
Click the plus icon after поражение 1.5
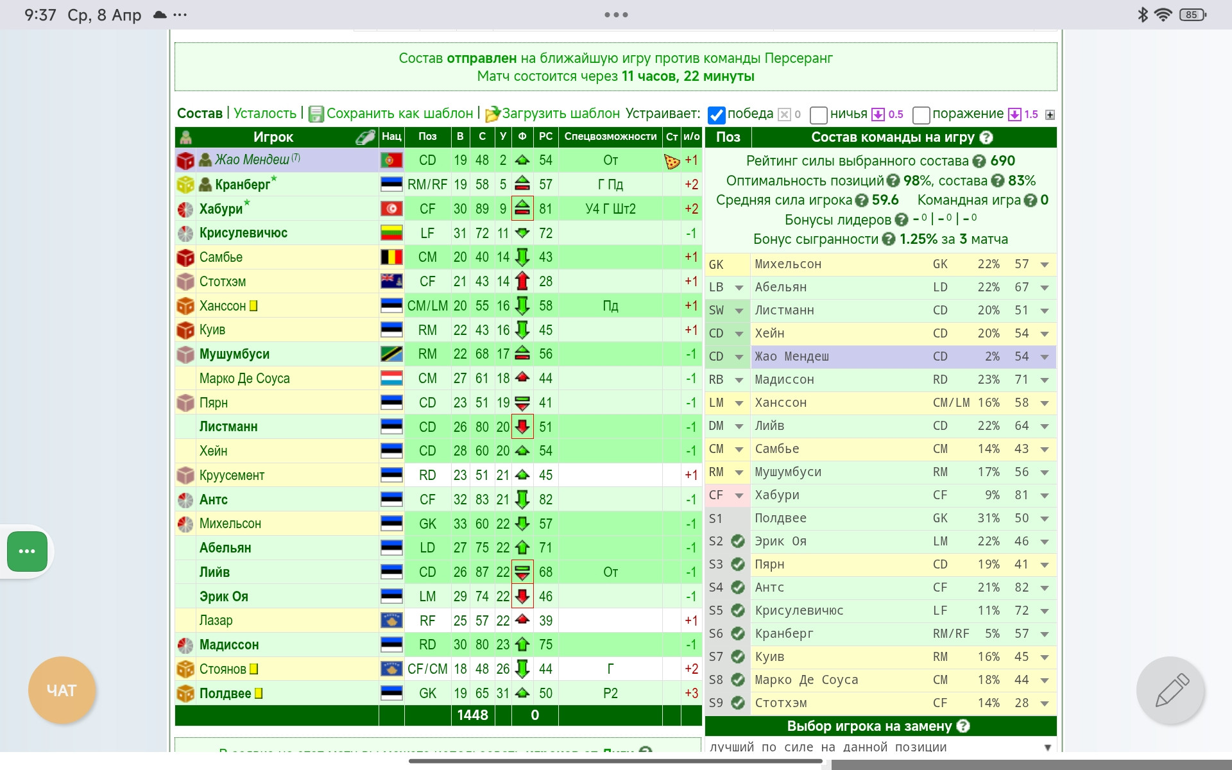[1050, 115]
